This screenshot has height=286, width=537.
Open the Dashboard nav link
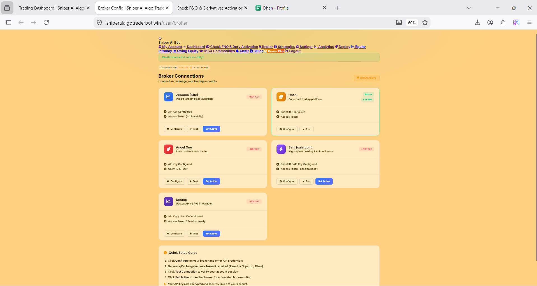pos(194,47)
